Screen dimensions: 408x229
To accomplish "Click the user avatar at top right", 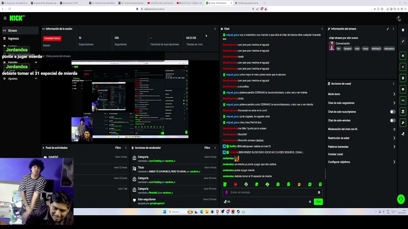I will coord(398,18).
